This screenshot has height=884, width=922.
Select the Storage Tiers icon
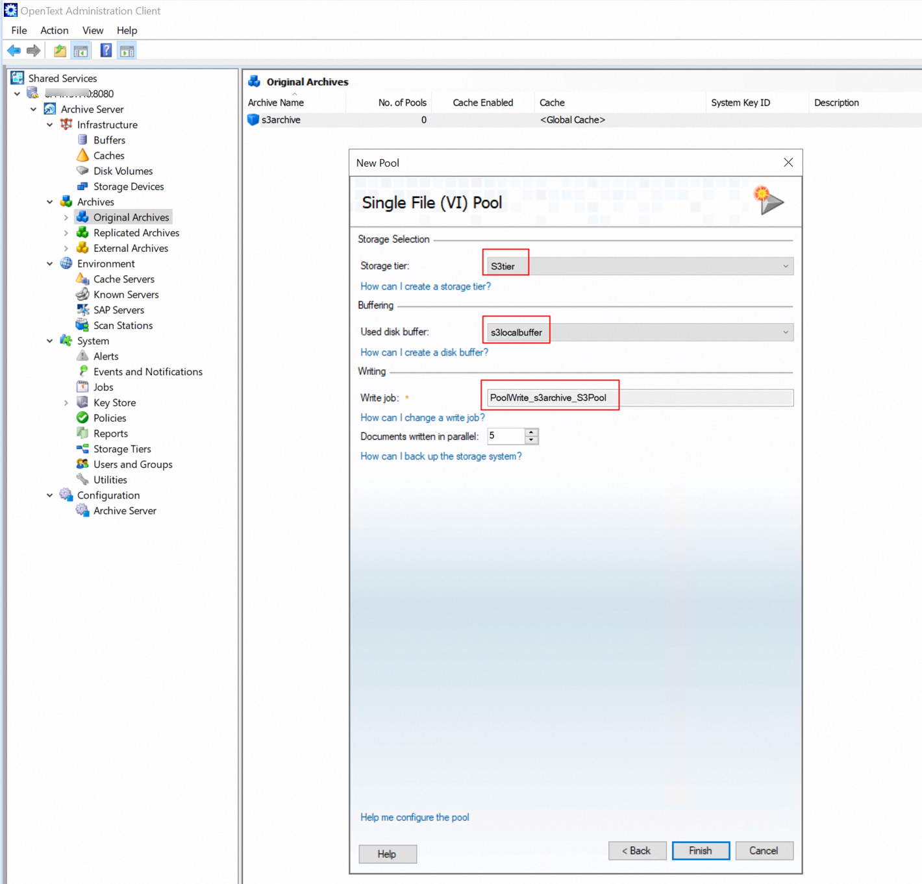pos(82,448)
